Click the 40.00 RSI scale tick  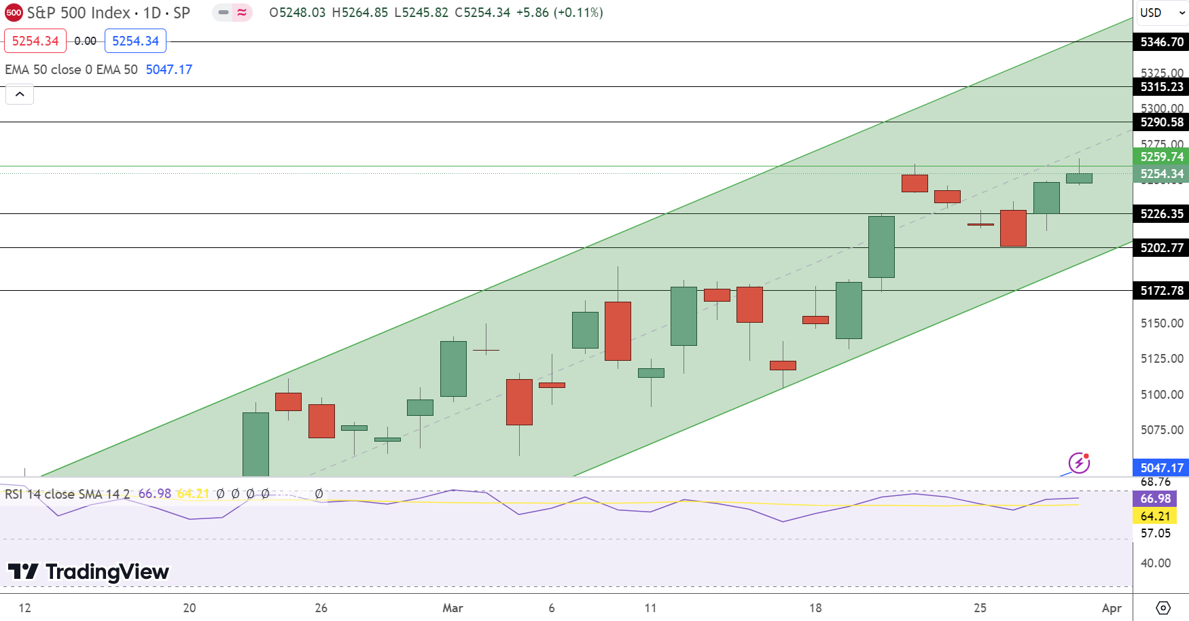(x=1156, y=563)
